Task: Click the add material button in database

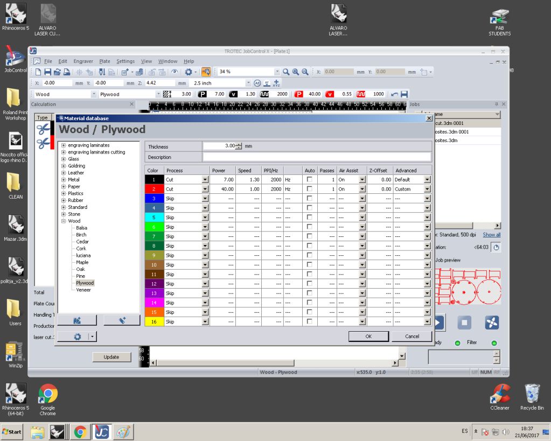Action: [122, 320]
